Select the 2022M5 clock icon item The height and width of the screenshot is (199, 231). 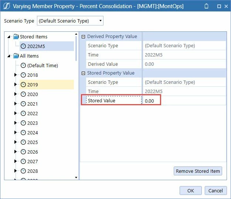pos(23,46)
